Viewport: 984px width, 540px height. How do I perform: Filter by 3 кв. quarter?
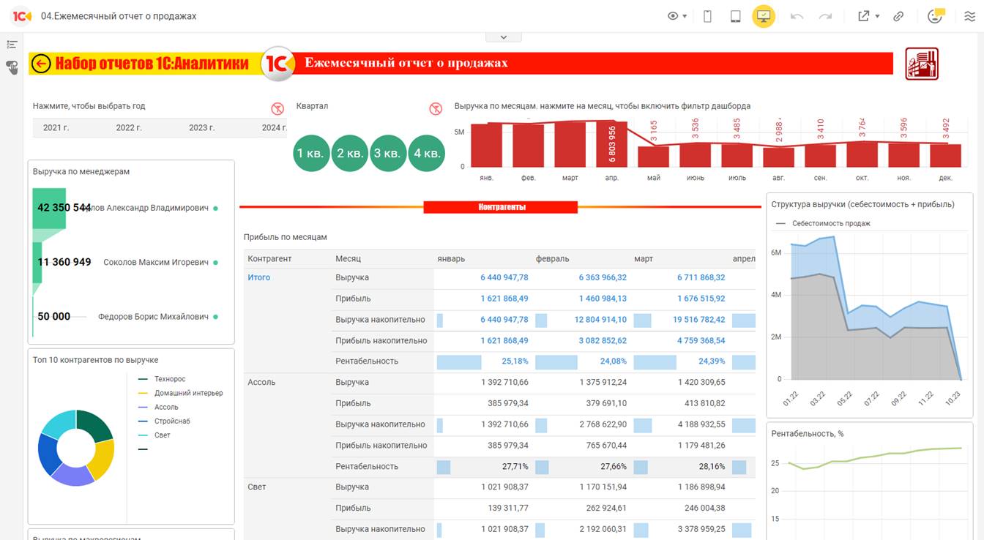388,154
